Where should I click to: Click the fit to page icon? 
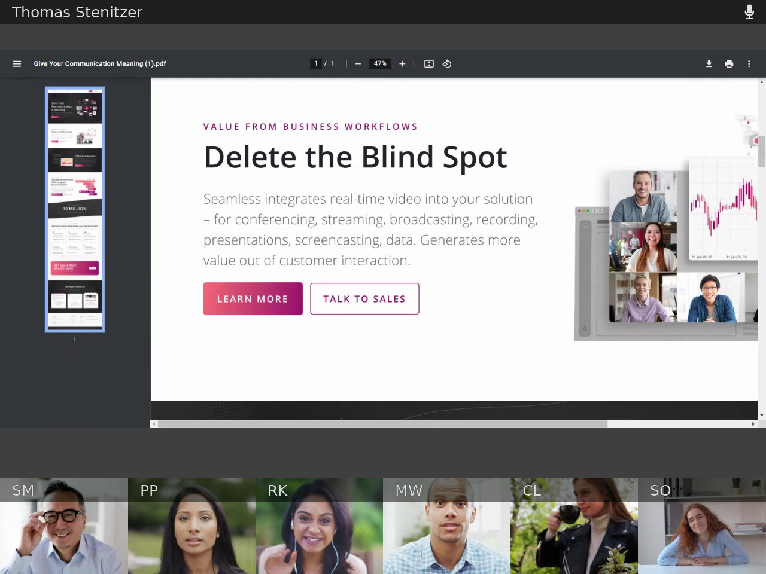[429, 64]
